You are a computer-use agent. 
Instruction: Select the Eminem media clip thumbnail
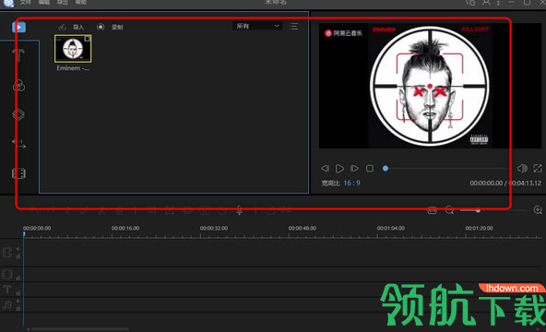point(73,49)
